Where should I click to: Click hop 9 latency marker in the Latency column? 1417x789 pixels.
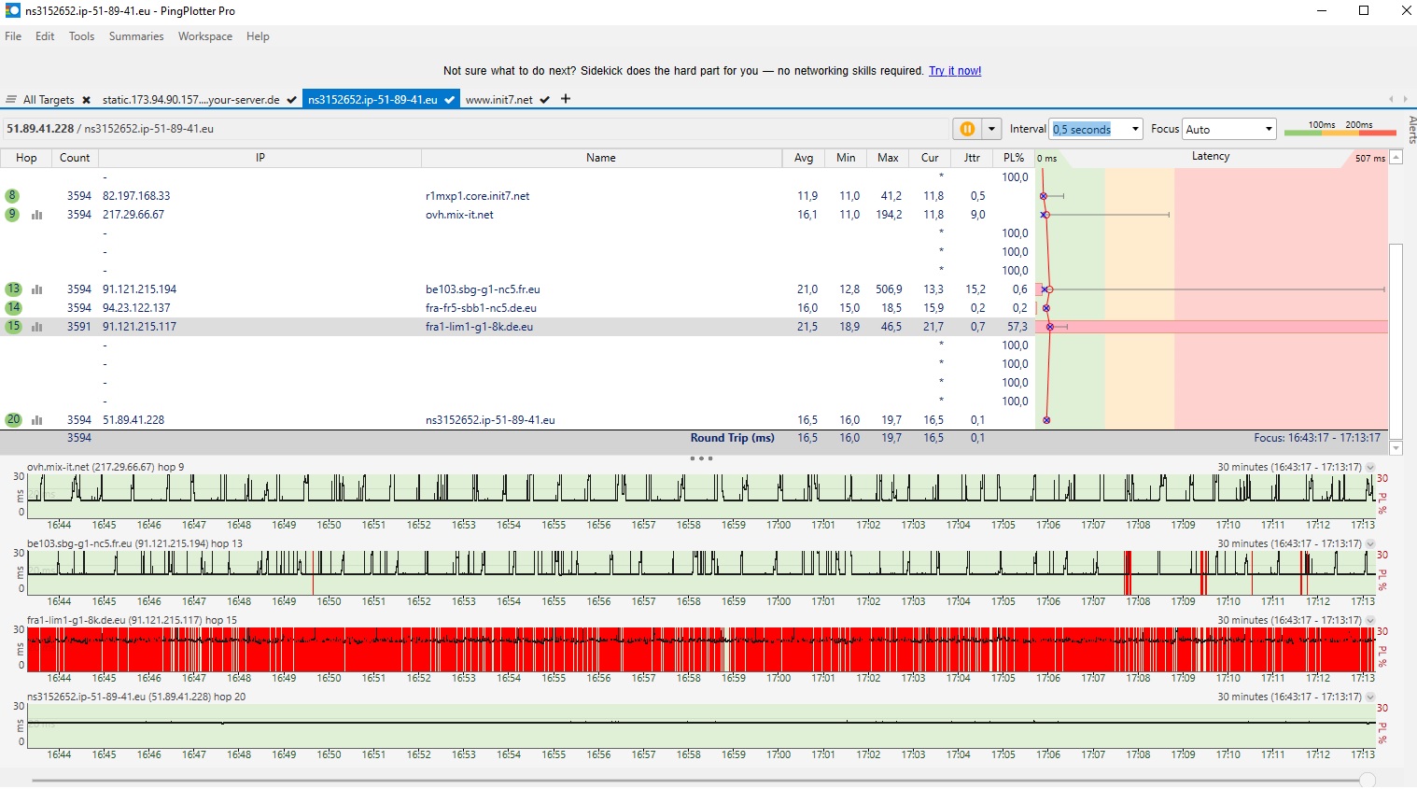click(1045, 215)
